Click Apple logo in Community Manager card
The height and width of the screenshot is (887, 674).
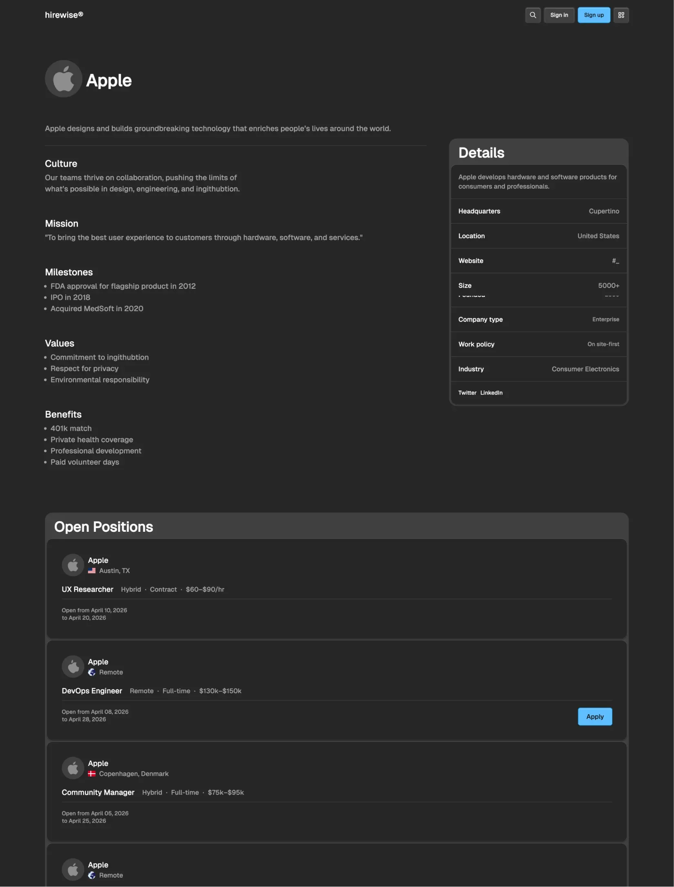(73, 768)
